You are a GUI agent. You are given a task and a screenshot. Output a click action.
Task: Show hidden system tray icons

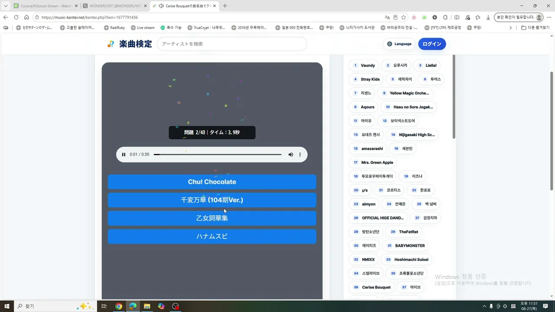[484, 306]
